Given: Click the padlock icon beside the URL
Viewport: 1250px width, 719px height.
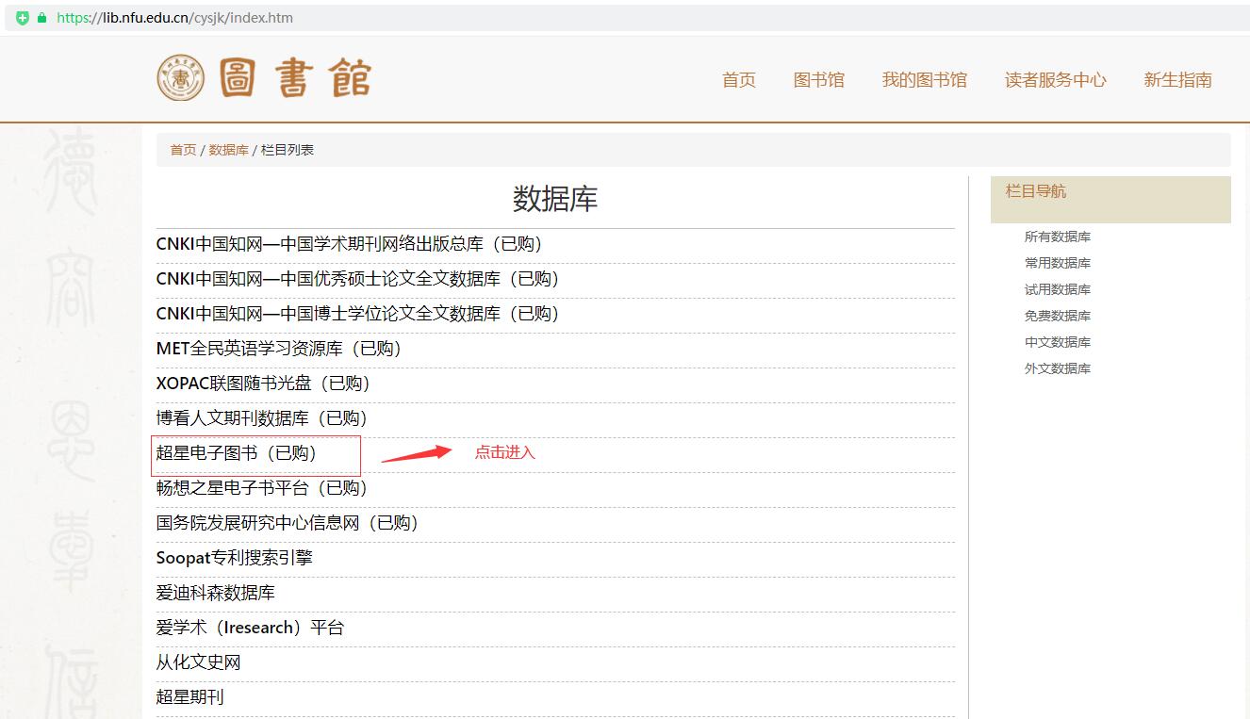Looking at the screenshot, I should 41,18.
